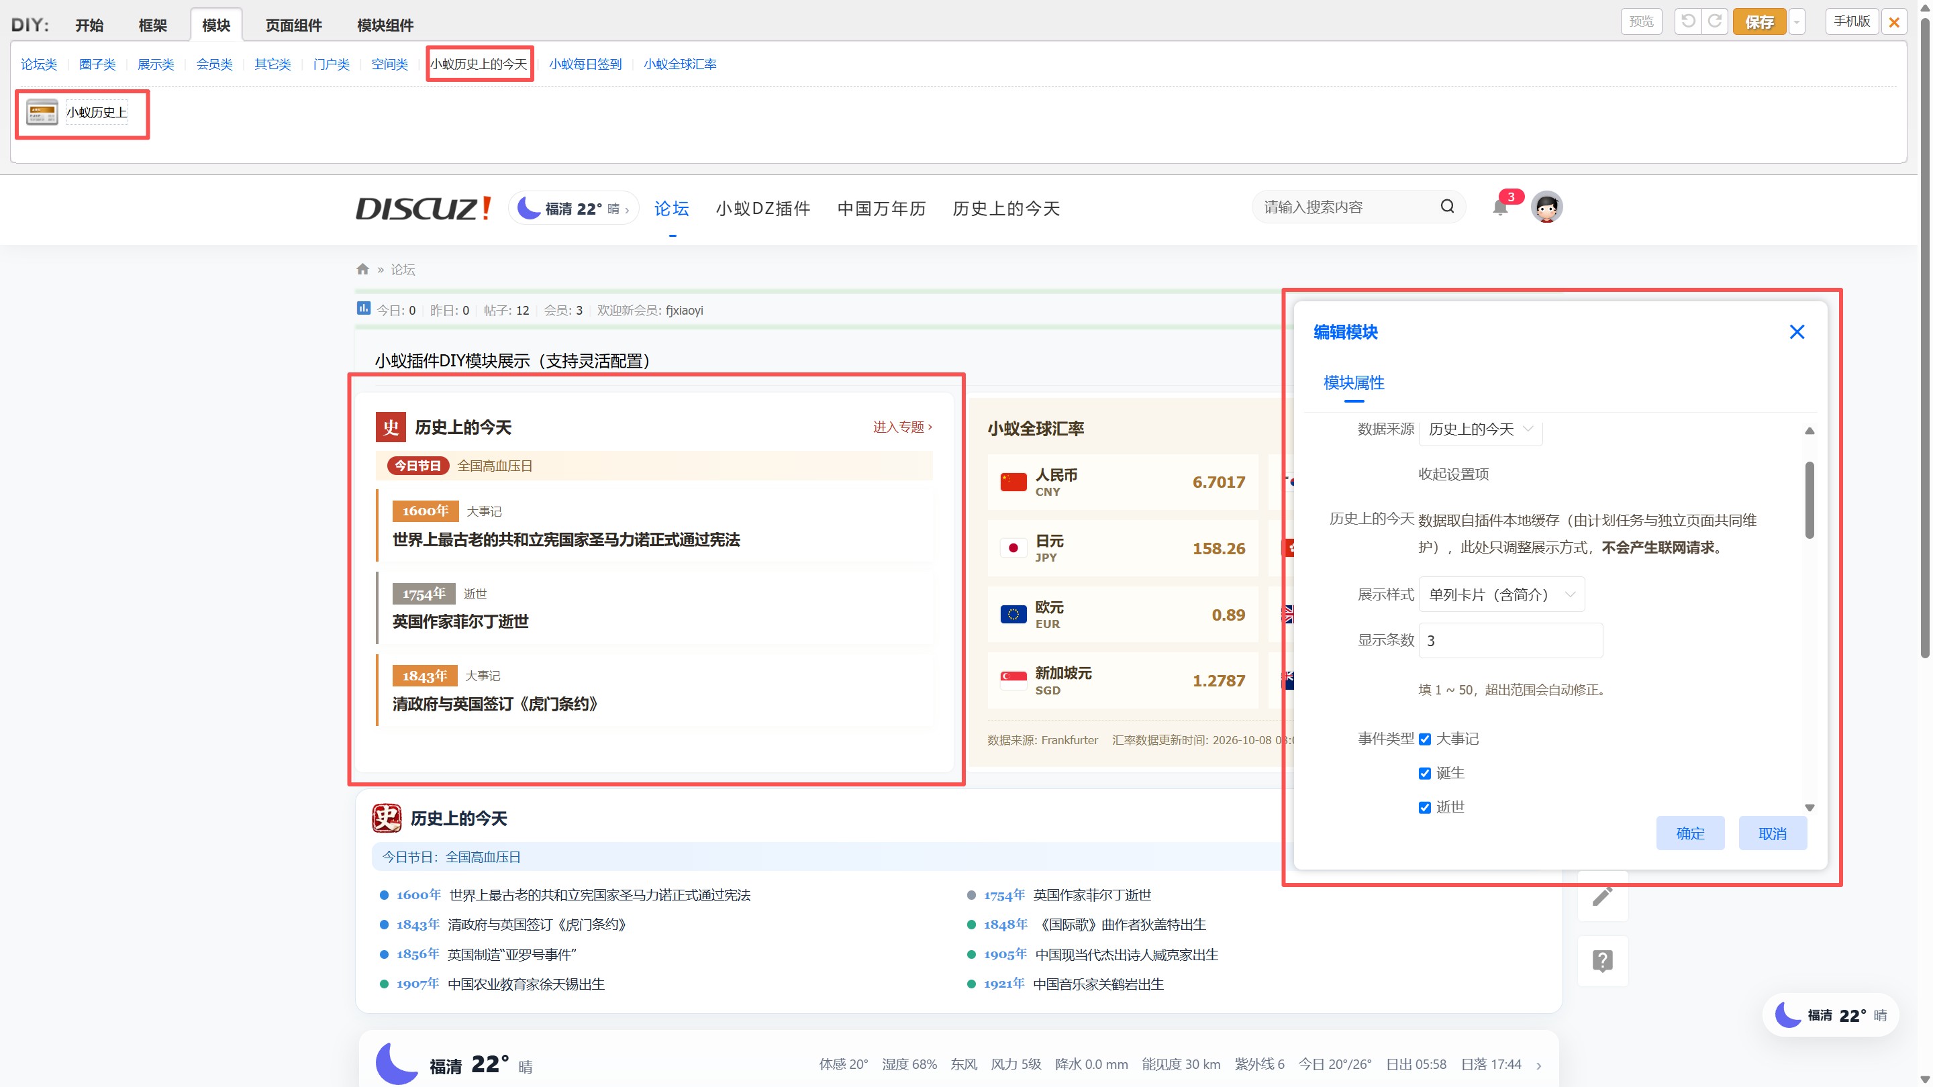Collapse settings via 收起设置项
Screen dimensions: 1933x1087
[x=1454, y=474]
